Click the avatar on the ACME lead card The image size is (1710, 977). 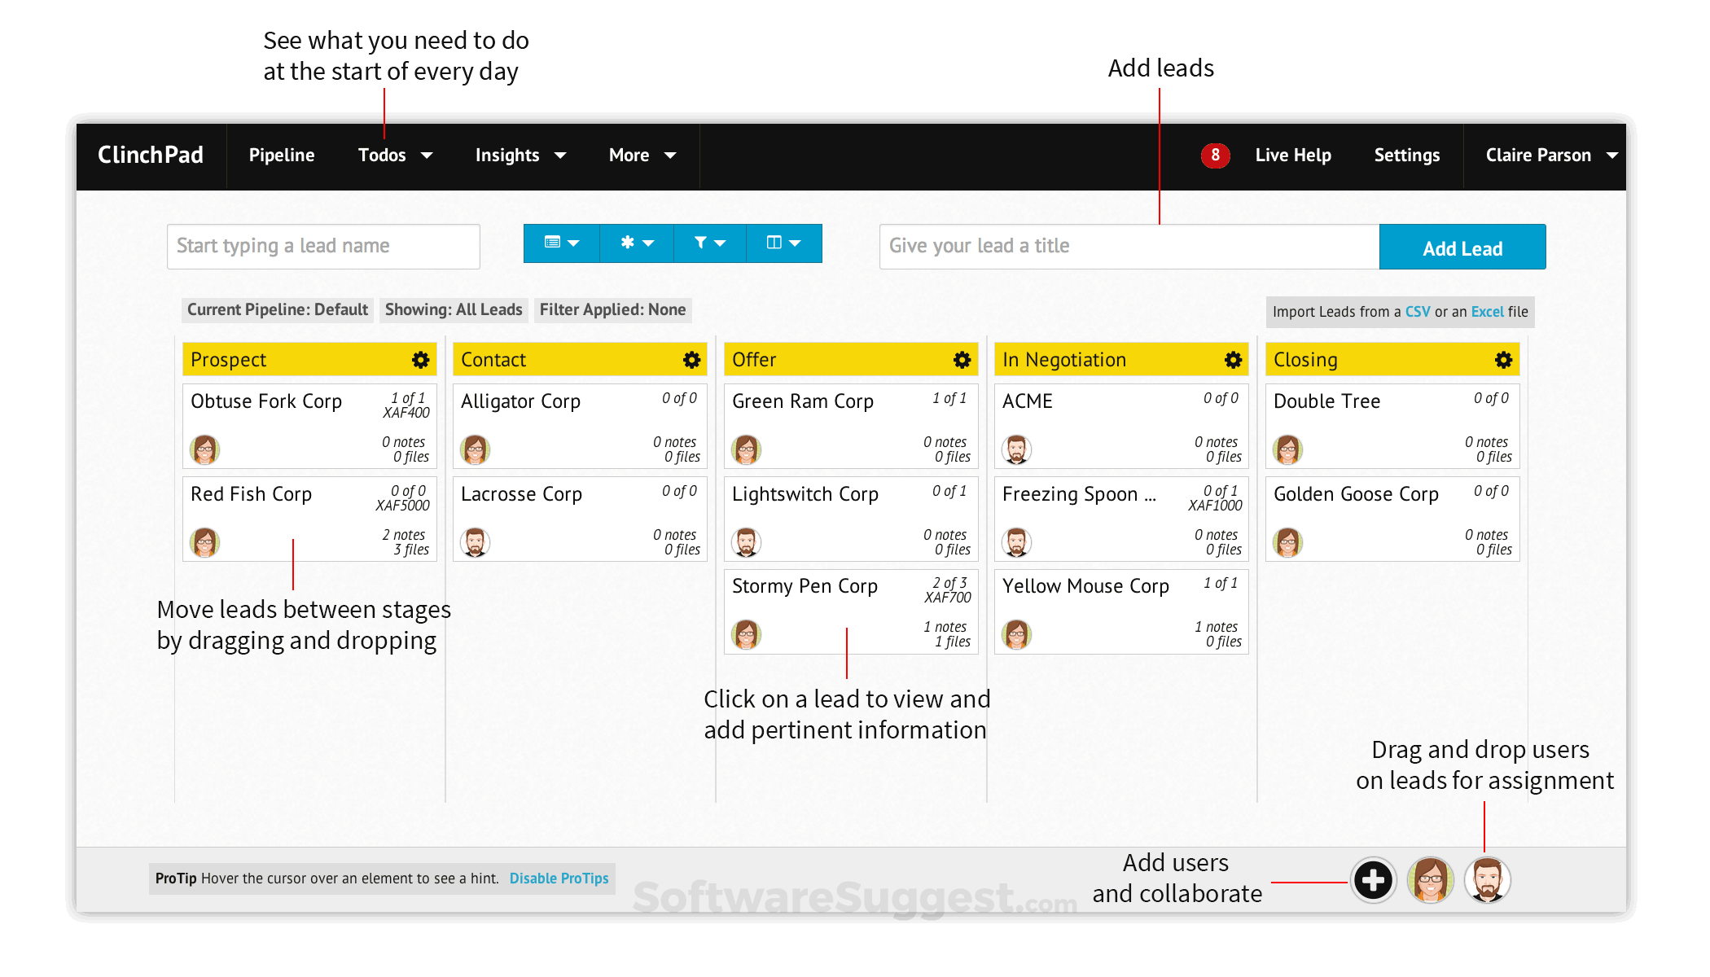tap(1015, 449)
